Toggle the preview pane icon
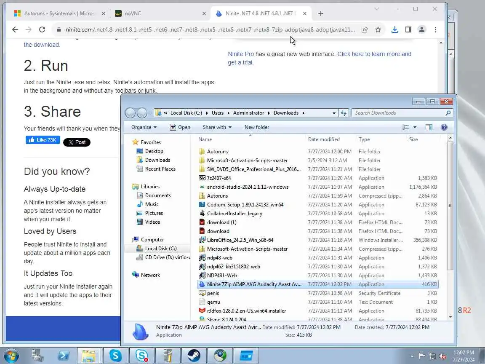The height and width of the screenshot is (364, 485). click(x=429, y=127)
